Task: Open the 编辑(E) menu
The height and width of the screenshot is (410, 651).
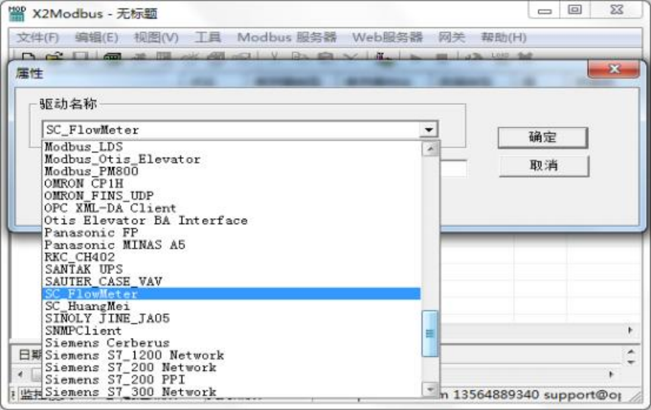Action: [96, 38]
